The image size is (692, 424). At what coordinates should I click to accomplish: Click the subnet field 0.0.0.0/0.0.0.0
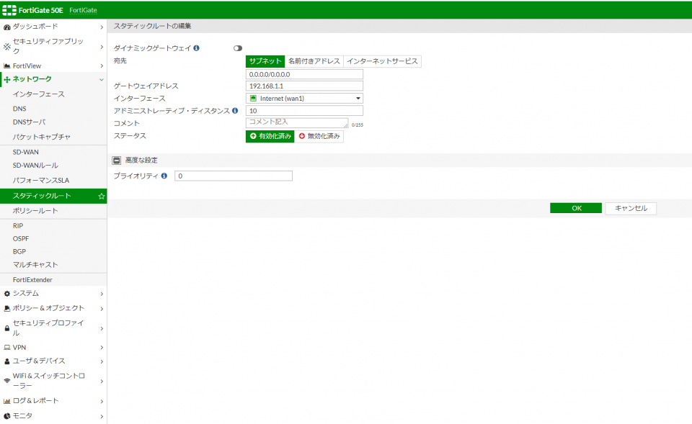click(304, 74)
